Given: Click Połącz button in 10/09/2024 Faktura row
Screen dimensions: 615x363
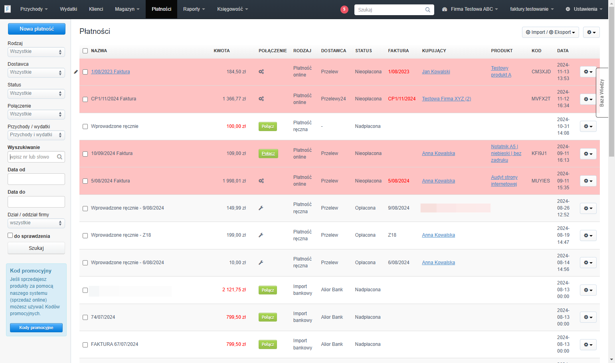Looking at the screenshot, I should [268, 154].
